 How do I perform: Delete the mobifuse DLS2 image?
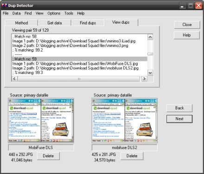coord(132,156)
